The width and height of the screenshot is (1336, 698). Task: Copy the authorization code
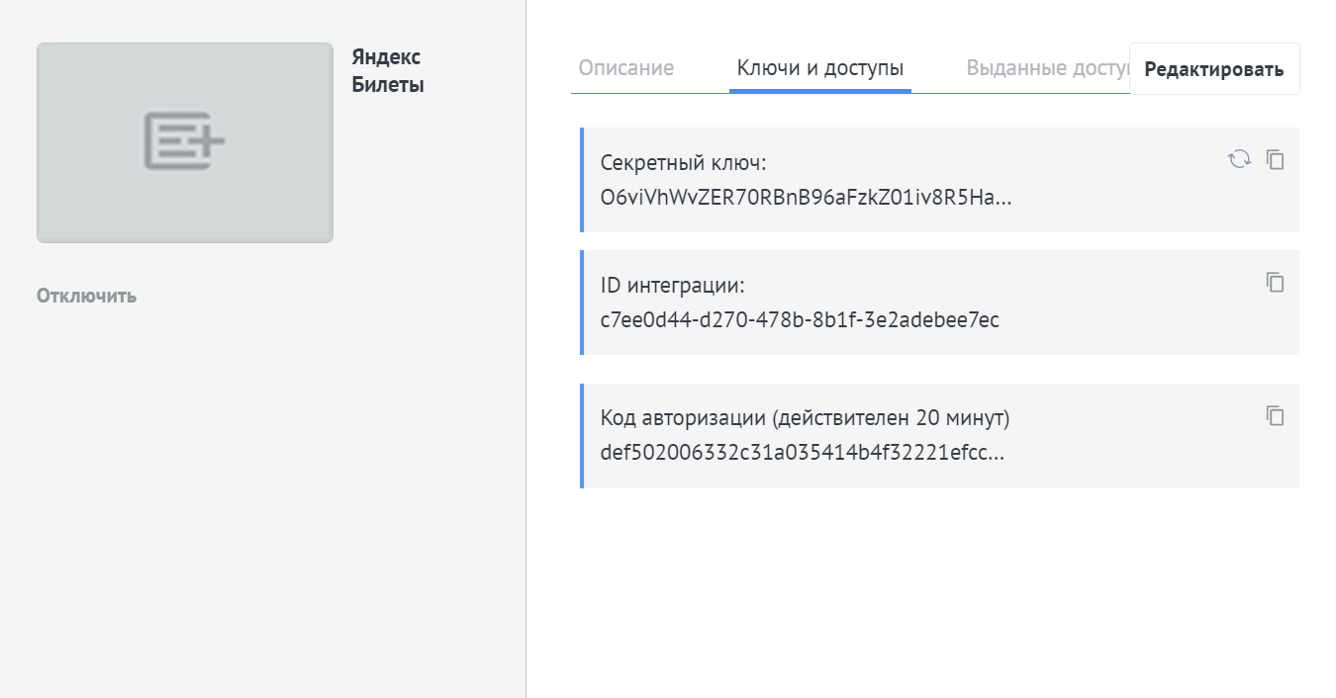(1276, 415)
